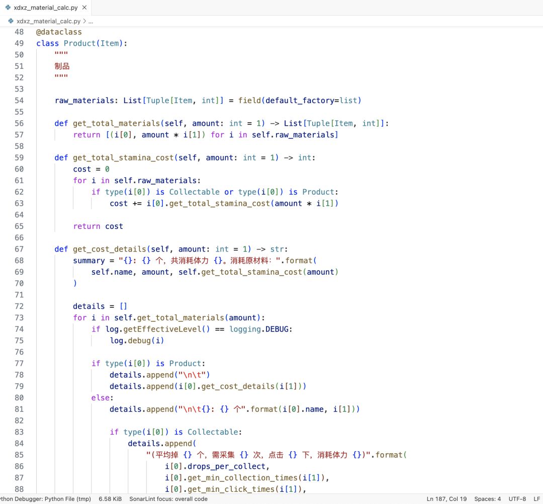The height and width of the screenshot is (504, 543).
Task: Click the Python file icon in the editor tab
Action: coord(8,8)
